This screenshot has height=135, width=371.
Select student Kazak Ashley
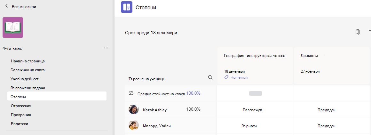(x=155, y=110)
